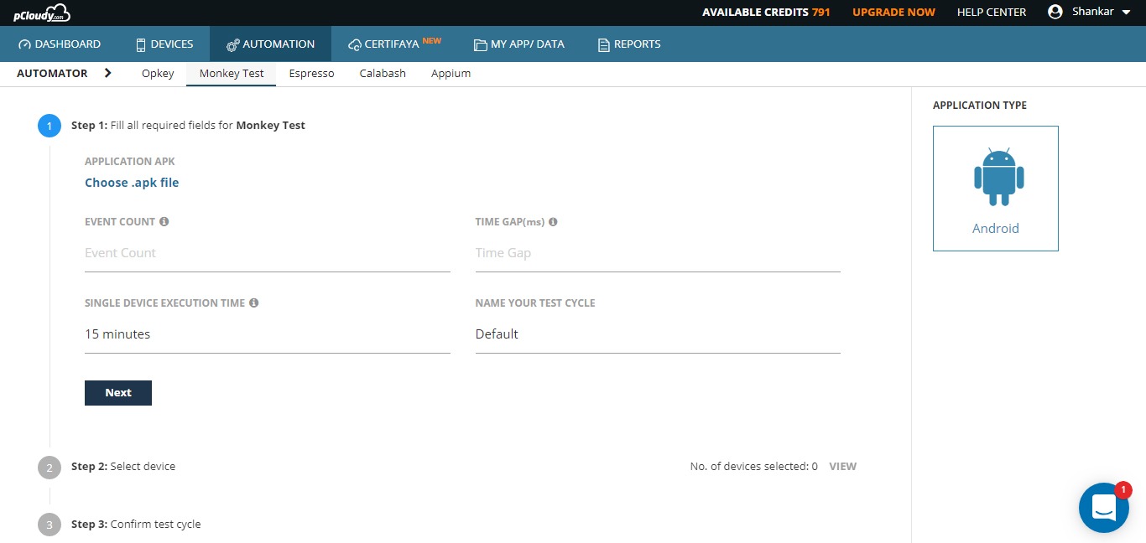Open the Automation menu
Viewport: 1146px width, 543px height.
tap(271, 44)
